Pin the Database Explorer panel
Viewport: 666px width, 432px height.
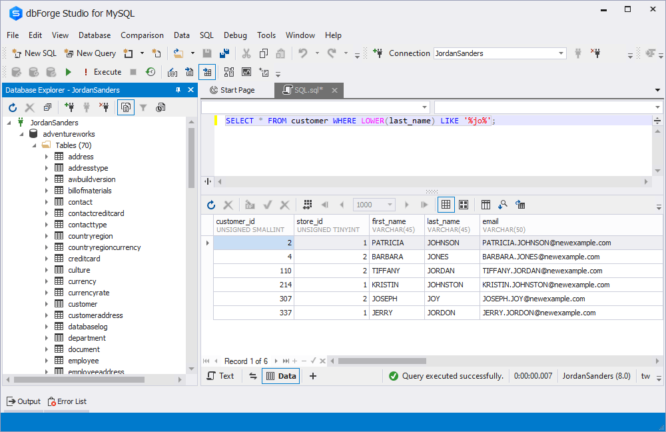pyautogui.click(x=177, y=89)
